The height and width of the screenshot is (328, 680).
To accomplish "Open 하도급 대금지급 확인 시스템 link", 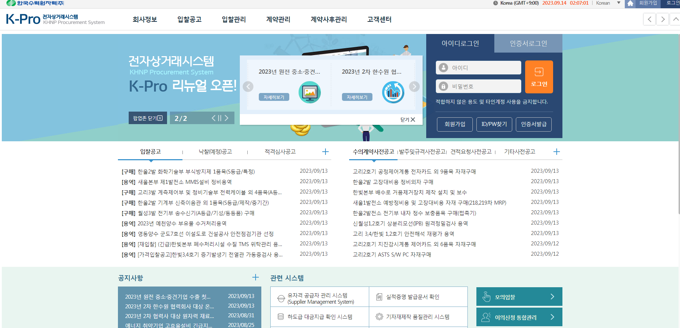I will tap(319, 317).
